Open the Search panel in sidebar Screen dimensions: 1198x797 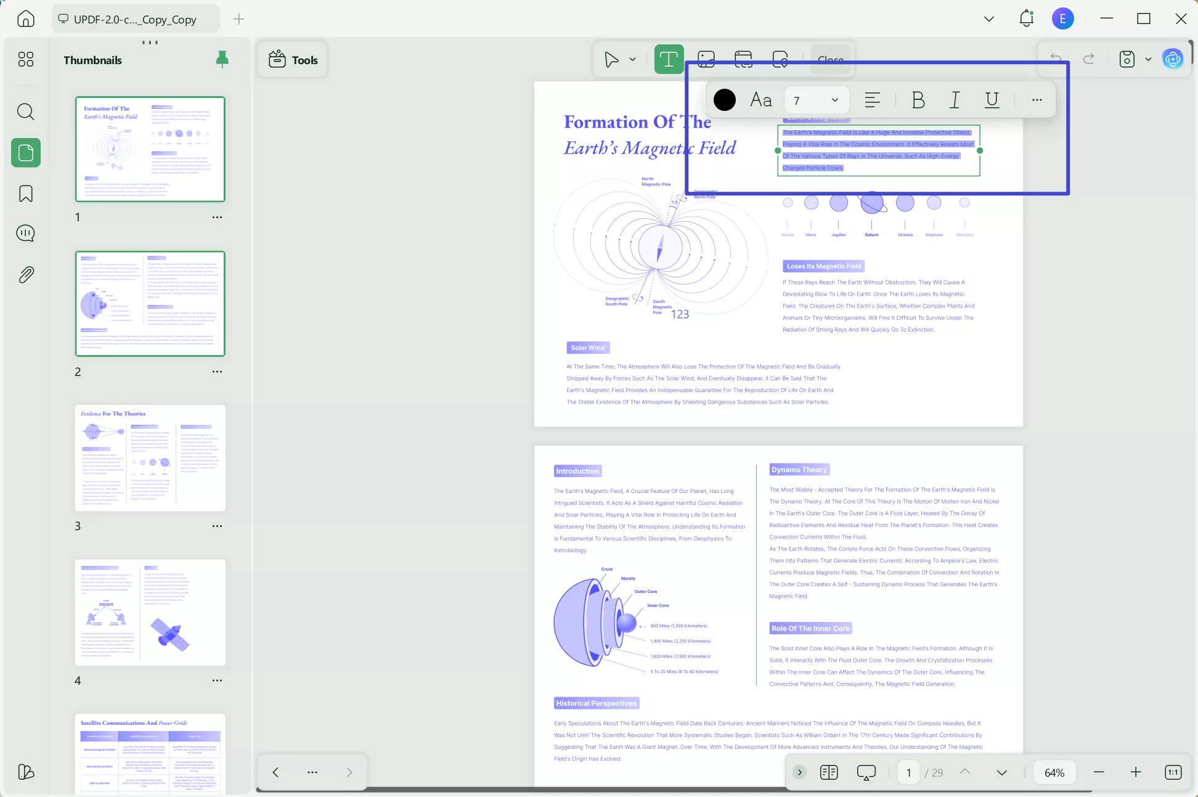25,112
